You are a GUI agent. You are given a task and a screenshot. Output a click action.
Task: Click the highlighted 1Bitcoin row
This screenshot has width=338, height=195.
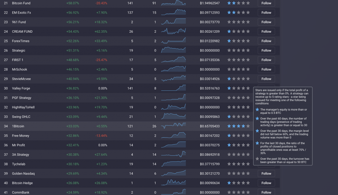pyautogui.click(x=99, y=126)
